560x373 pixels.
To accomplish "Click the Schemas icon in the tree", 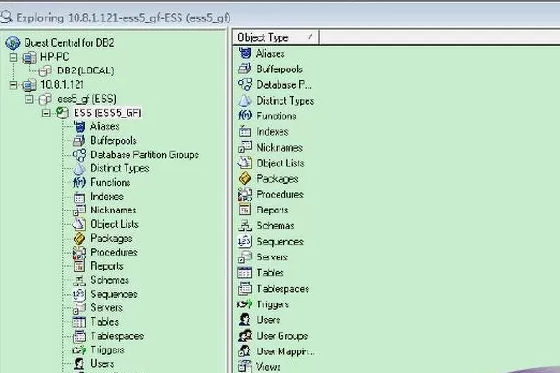I will coord(79,280).
